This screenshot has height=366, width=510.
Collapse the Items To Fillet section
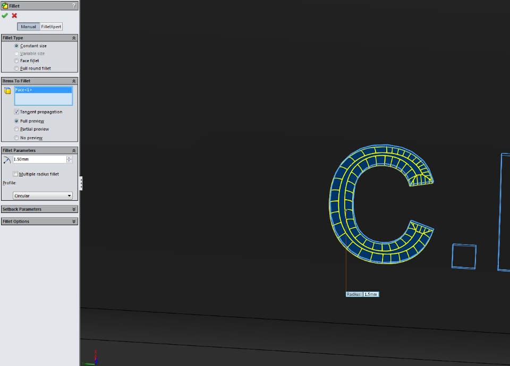point(74,81)
